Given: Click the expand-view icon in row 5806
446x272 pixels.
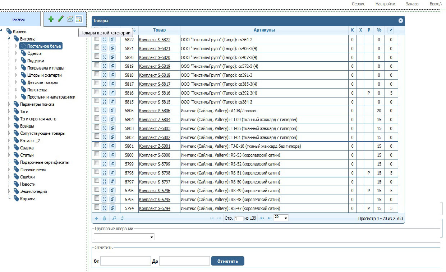Looking at the screenshot, I should pyautogui.click(x=104, y=110).
